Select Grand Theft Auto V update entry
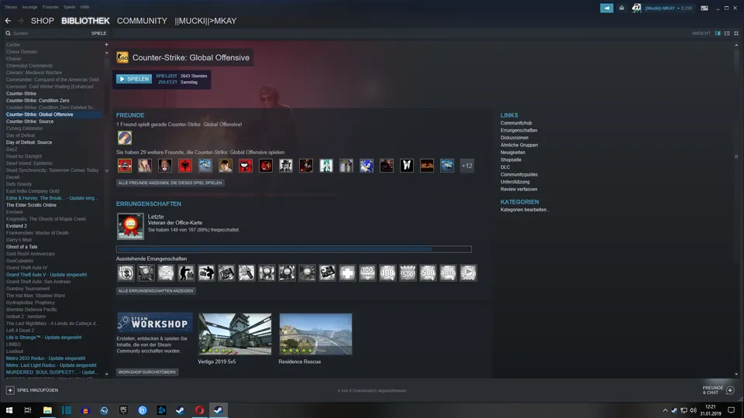 (x=46, y=275)
